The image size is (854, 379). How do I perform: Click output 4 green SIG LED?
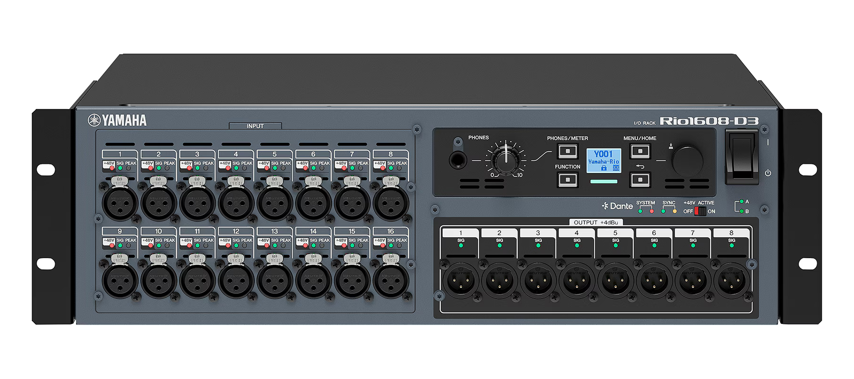coord(577,246)
